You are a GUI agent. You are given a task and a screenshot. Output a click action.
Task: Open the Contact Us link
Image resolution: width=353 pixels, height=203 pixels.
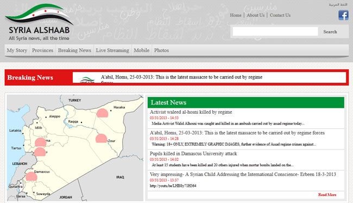point(280,15)
